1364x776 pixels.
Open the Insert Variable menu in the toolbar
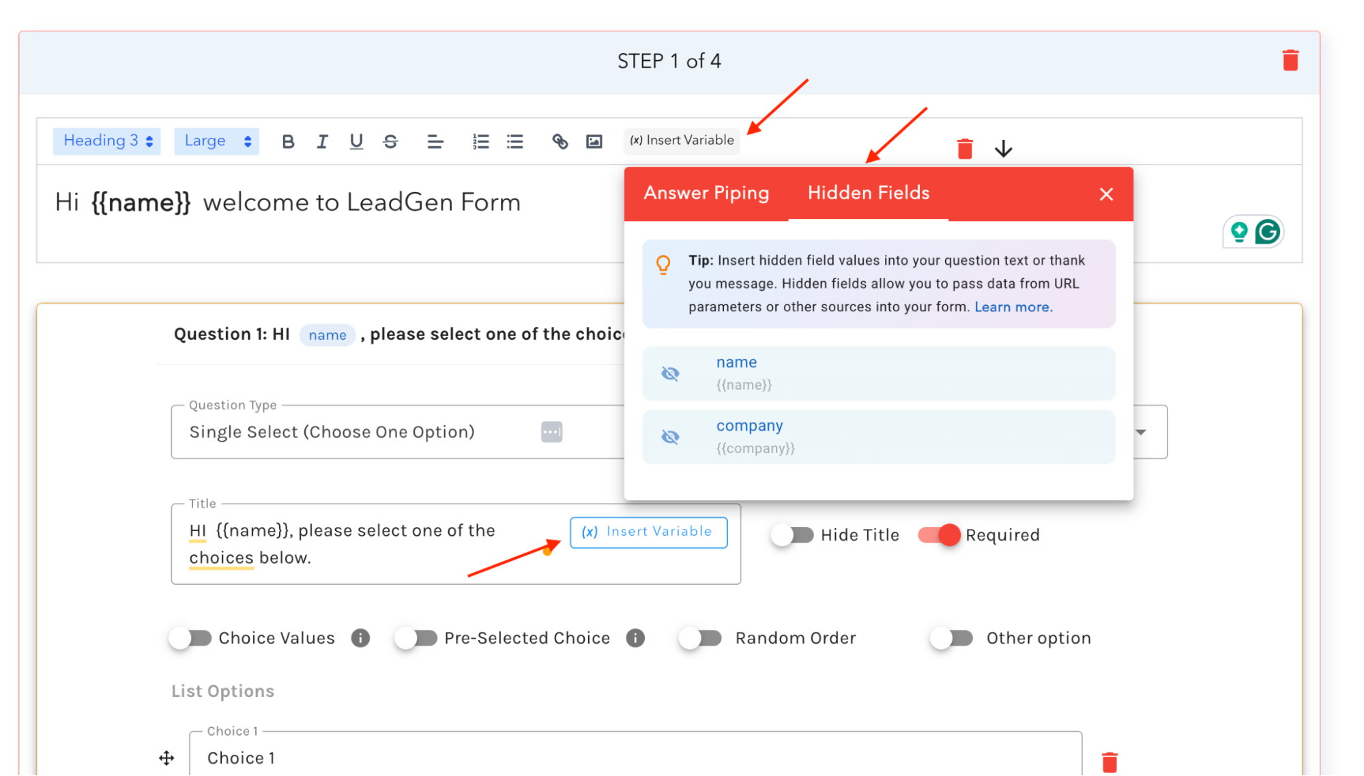(681, 141)
